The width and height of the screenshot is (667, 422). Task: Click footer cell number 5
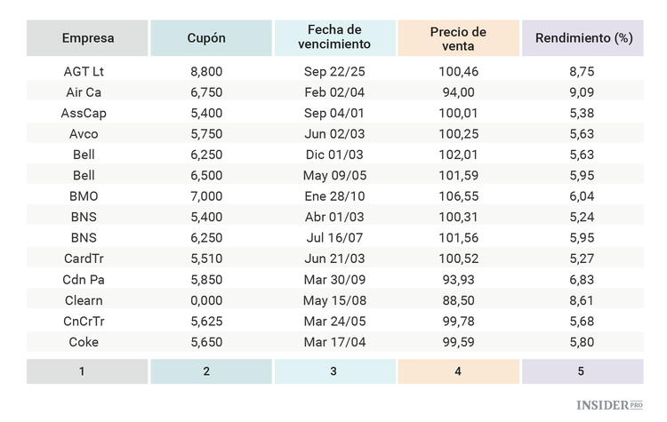pyautogui.click(x=582, y=371)
